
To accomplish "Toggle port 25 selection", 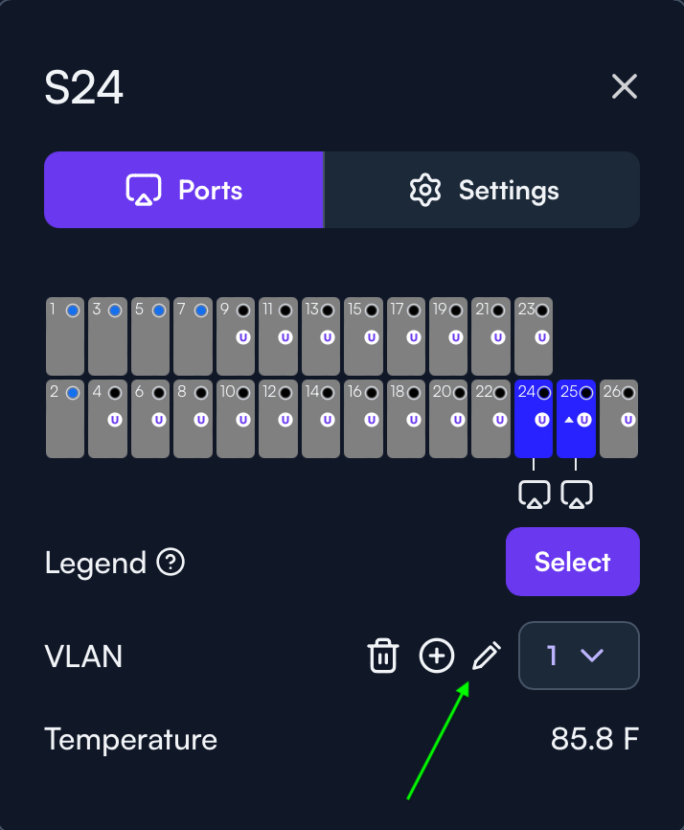I will point(576,419).
